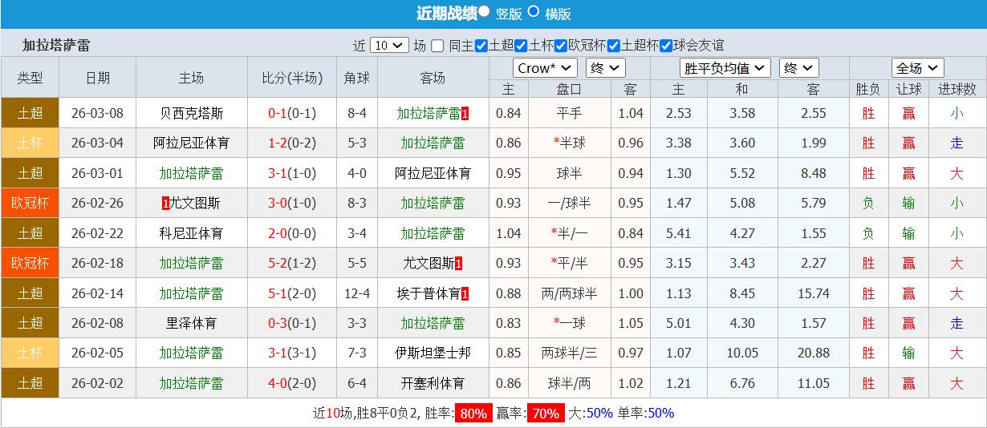Click the 欧冠杯 league tag for 26-02-26

30,204
